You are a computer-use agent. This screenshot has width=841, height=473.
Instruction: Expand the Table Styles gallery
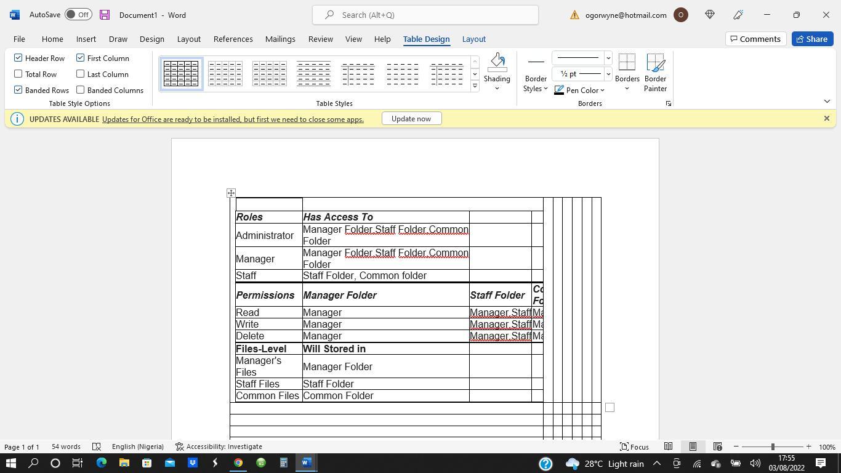[475, 86]
